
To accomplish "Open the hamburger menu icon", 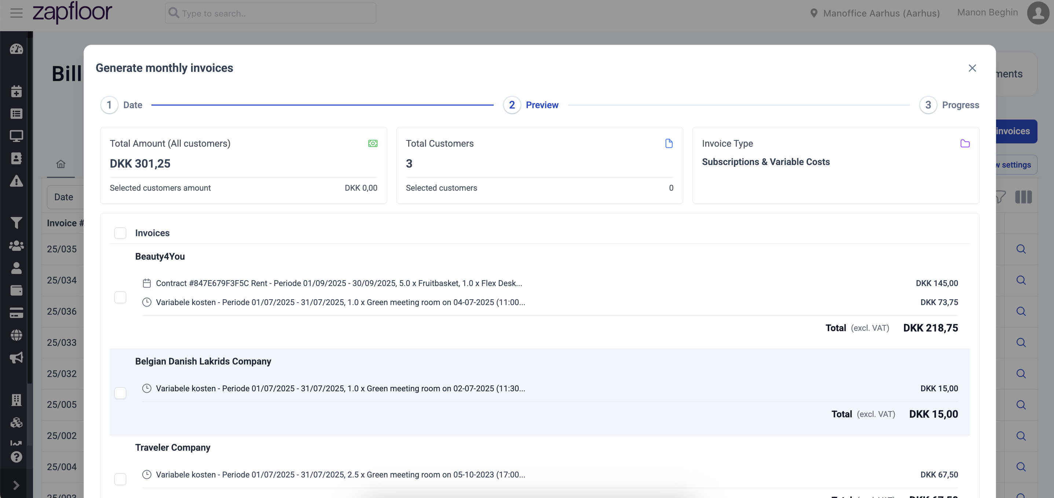I will [17, 13].
